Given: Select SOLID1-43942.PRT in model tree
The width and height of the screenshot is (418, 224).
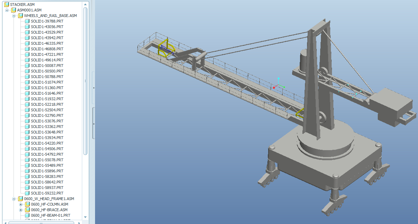Looking at the screenshot, I should (x=47, y=38).
